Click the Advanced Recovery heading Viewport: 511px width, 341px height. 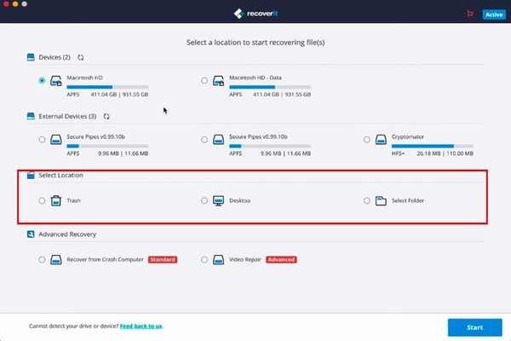tap(67, 234)
